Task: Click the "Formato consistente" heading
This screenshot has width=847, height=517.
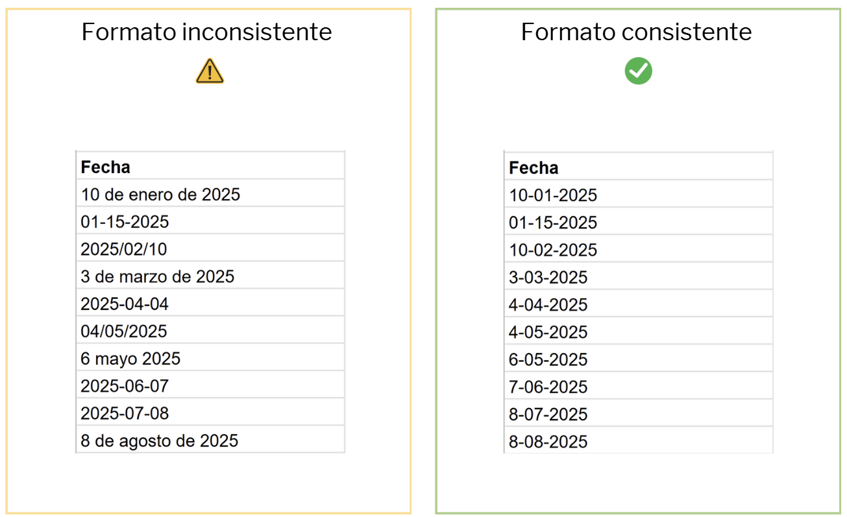Action: [x=636, y=32]
